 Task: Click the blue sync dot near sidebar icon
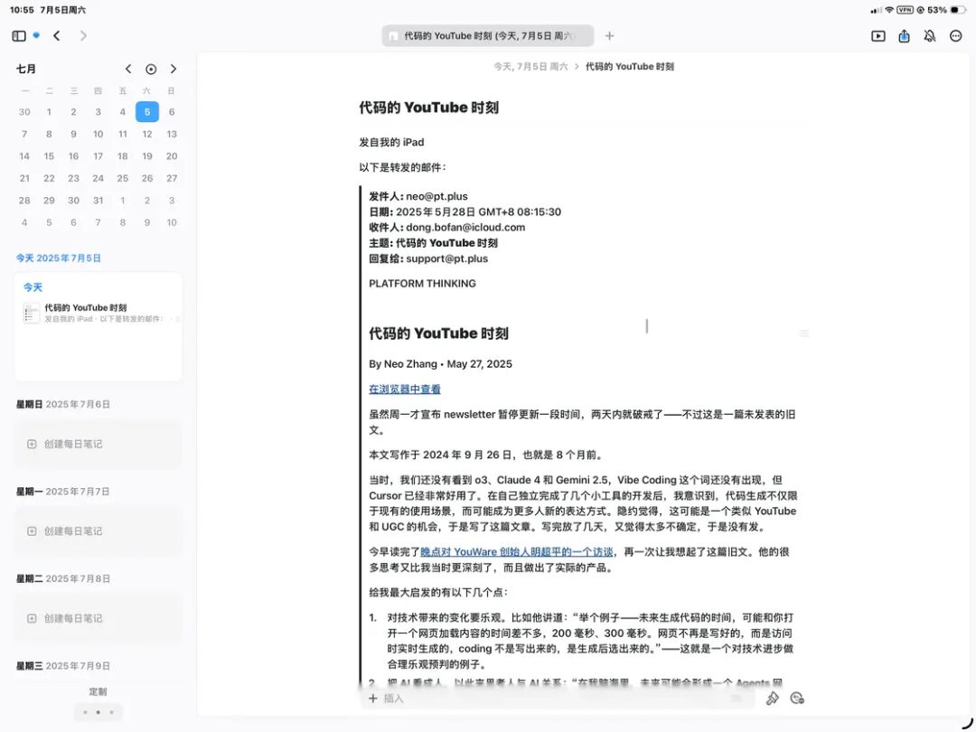[x=36, y=35]
